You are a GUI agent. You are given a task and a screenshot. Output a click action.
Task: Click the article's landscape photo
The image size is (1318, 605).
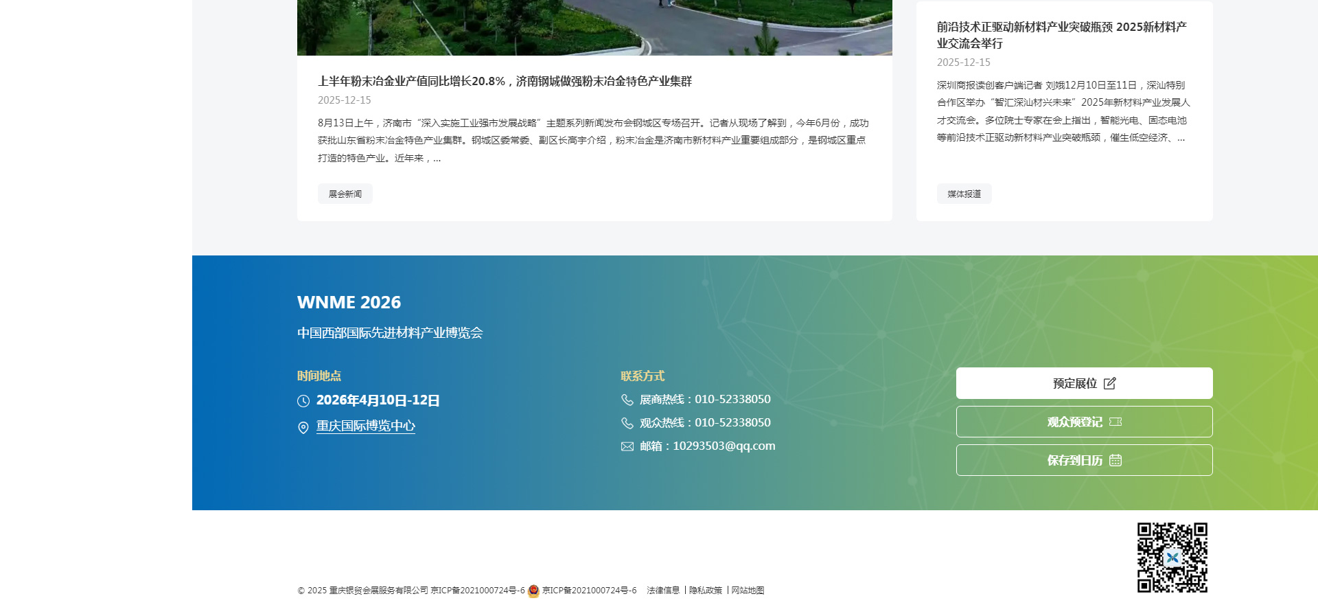click(594, 27)
